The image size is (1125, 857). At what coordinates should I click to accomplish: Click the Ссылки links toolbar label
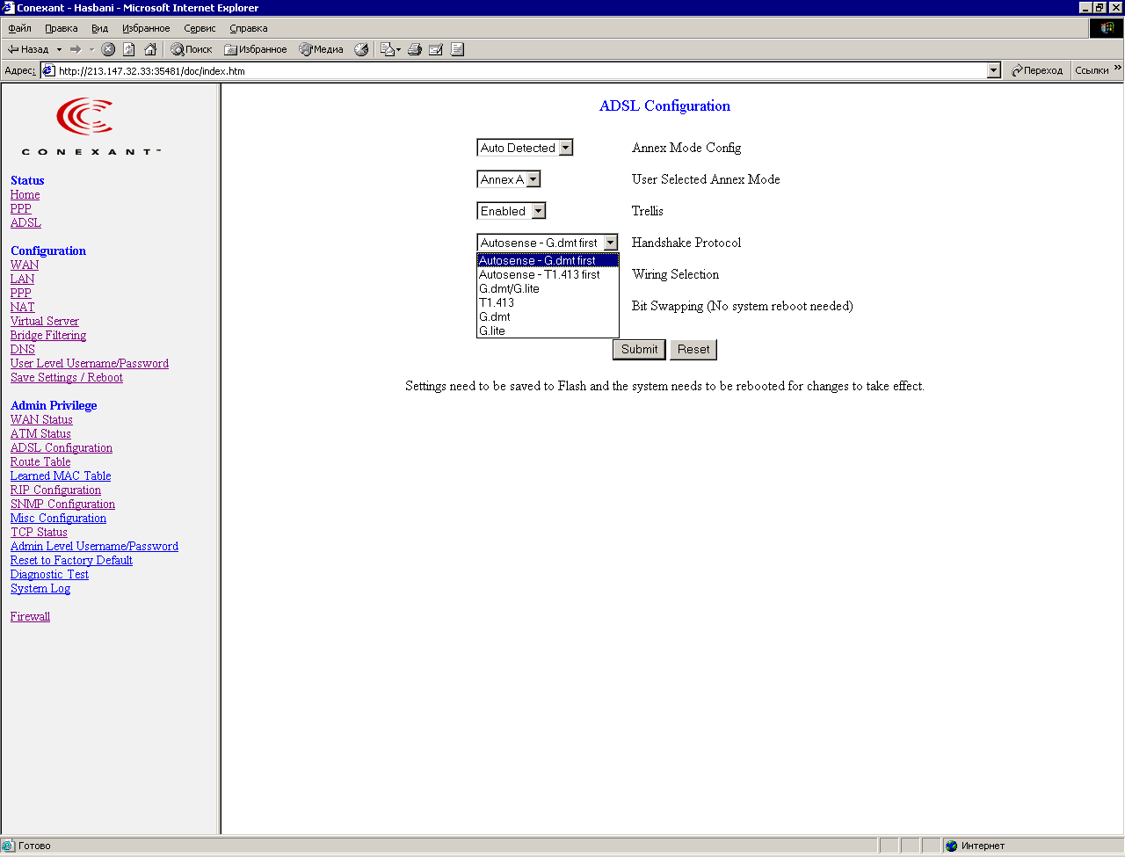coord(1092,70)
